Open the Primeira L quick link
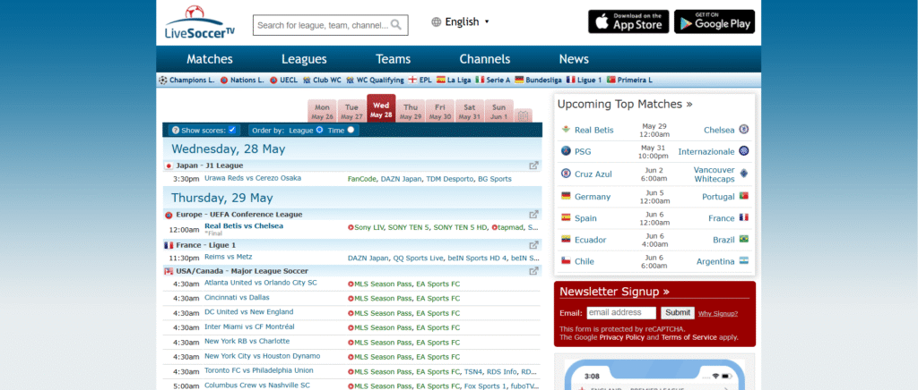Screen dimensions: 918x390 coord(629,80)
